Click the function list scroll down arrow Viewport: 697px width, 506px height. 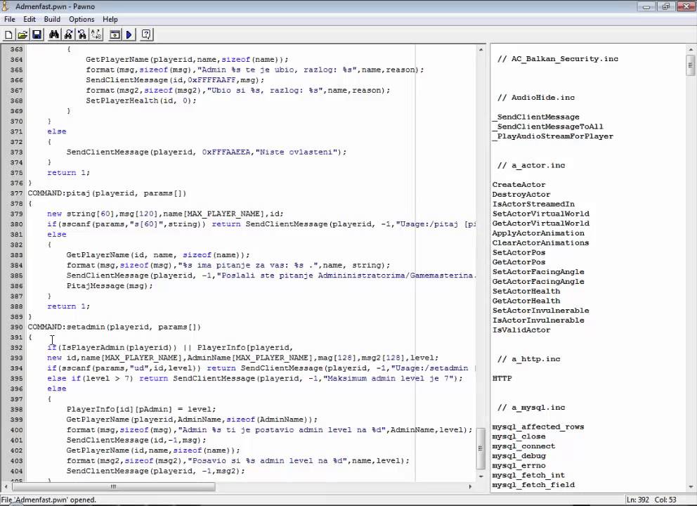point(691,487)
